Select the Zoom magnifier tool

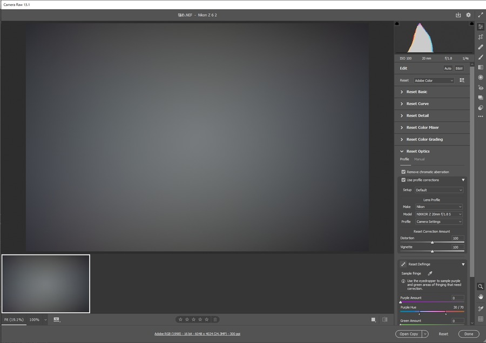pos(481,287)
